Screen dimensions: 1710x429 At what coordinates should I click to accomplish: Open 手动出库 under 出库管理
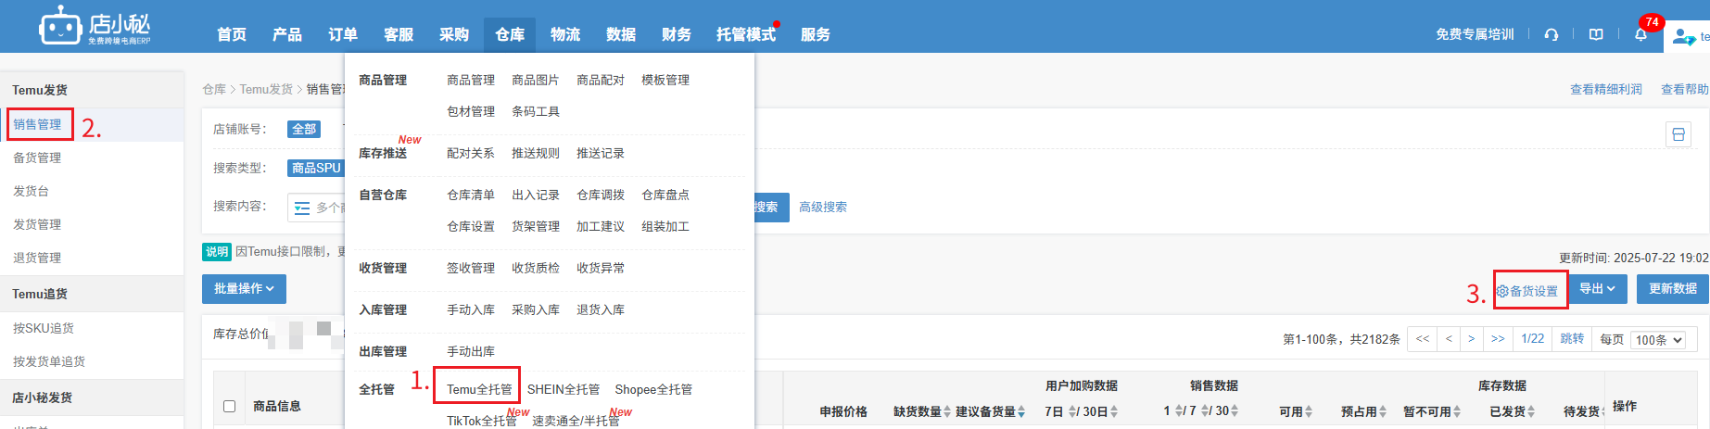[471, 351]
